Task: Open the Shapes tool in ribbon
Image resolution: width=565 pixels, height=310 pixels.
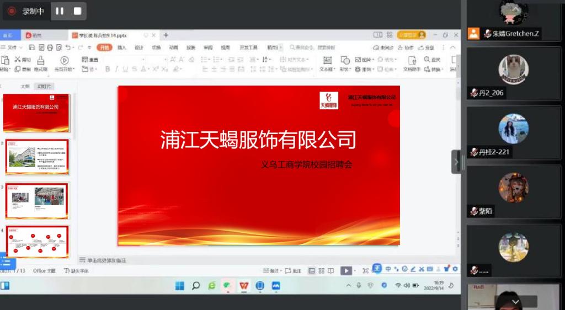Action: (345, 62)
